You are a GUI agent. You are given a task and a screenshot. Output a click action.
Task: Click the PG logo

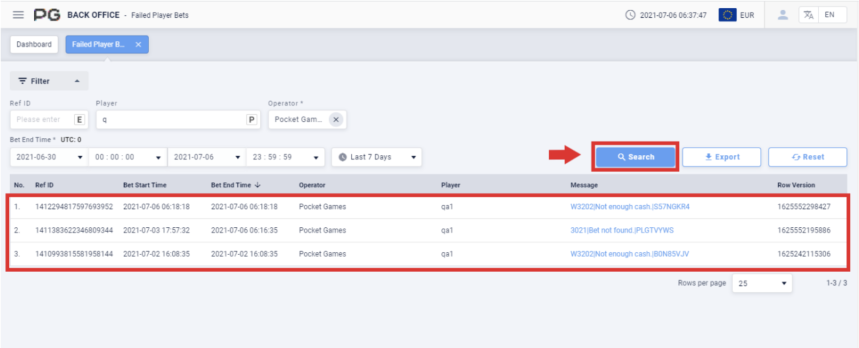(x=47, y=15)
